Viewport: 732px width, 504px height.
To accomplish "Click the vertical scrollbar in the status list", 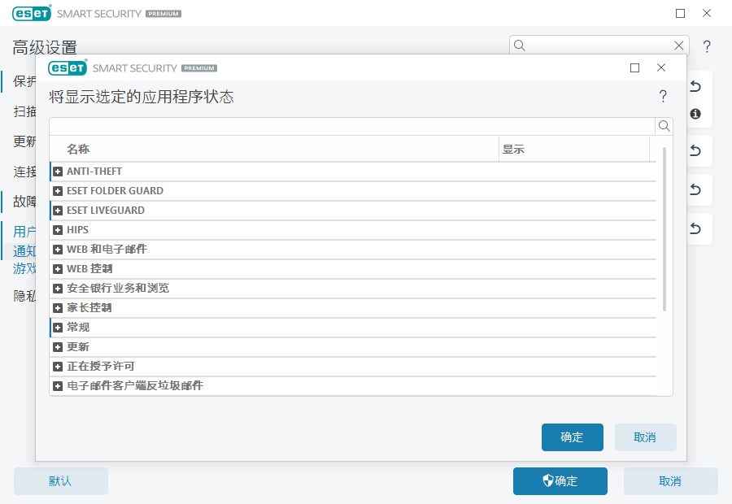I will coord(664,229).
